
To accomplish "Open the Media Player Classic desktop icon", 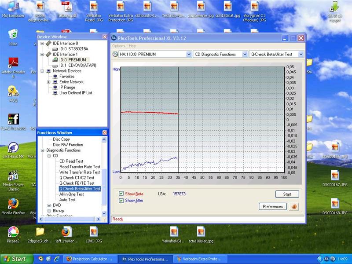I will (x=13, y=176).
